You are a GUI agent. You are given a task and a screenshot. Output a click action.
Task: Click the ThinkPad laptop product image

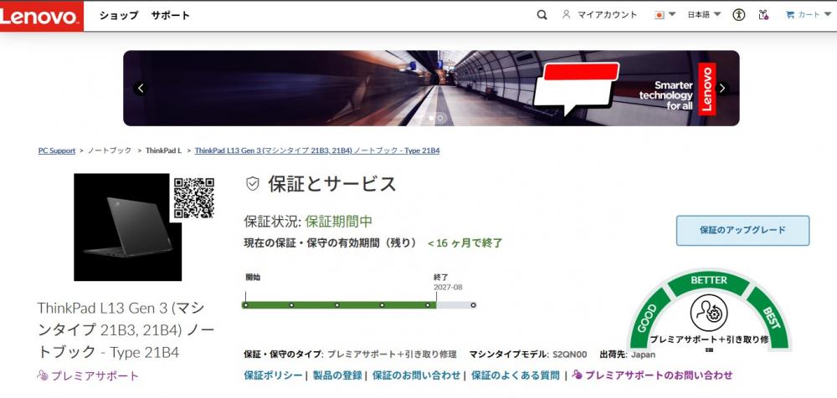point(127,227)
